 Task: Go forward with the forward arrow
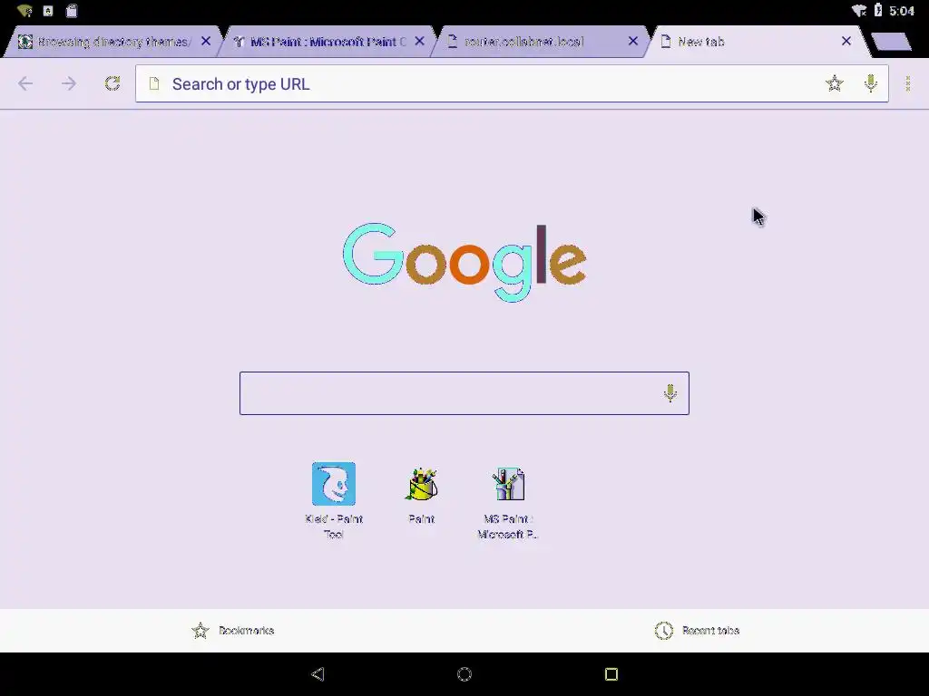pyautogui.click(x=69, y=83)
